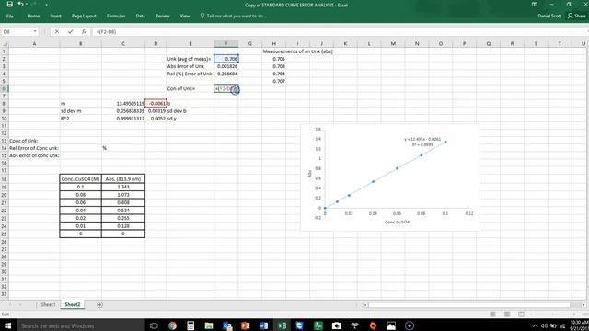
Task: Click the chart trendline equation label
Action: pos(422,142)
